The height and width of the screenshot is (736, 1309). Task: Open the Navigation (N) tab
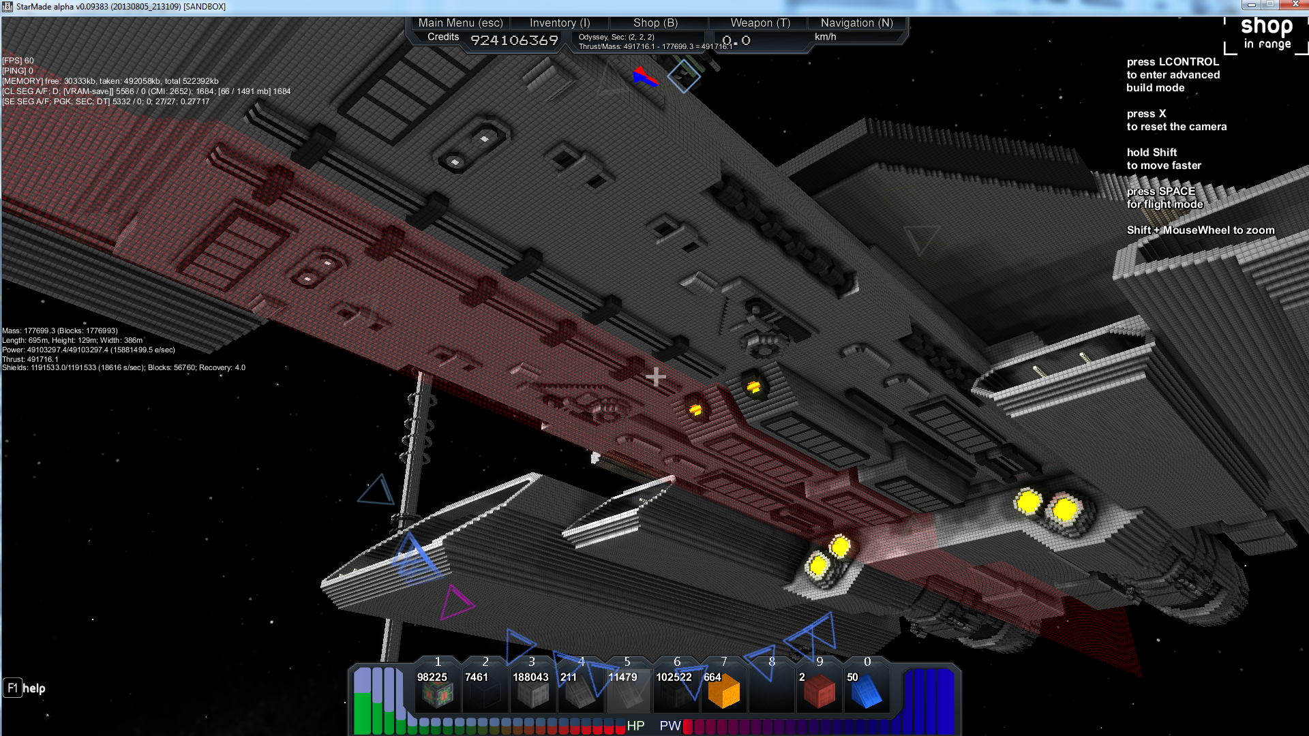click(856, 22)
